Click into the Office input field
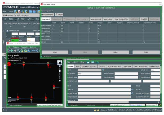The height and width of the screenshot is (115, 164). (104, 86)
